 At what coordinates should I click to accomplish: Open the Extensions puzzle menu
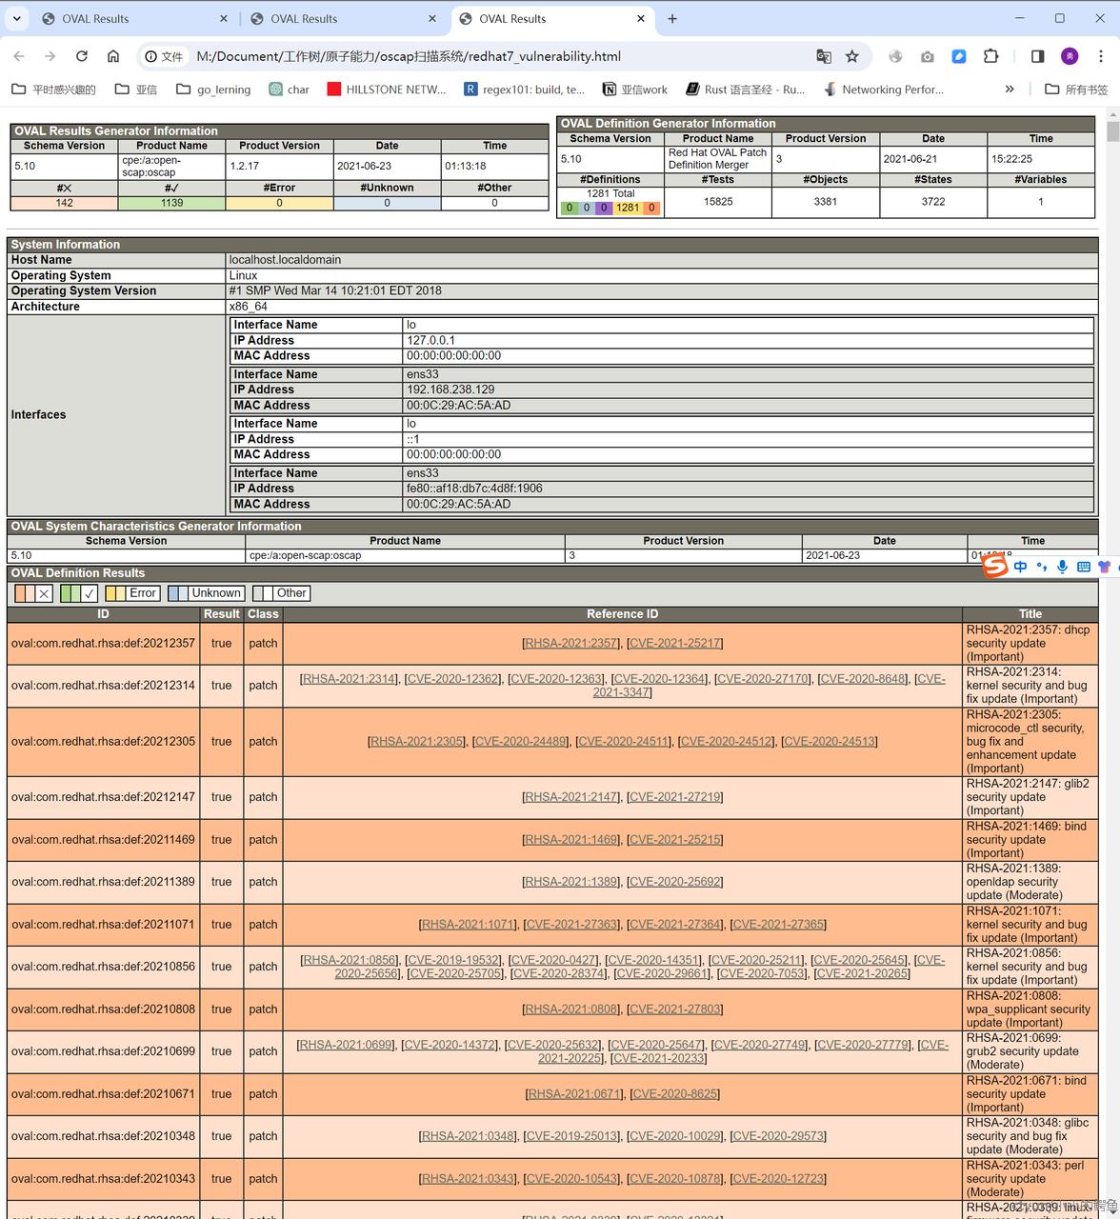(990, 56)
